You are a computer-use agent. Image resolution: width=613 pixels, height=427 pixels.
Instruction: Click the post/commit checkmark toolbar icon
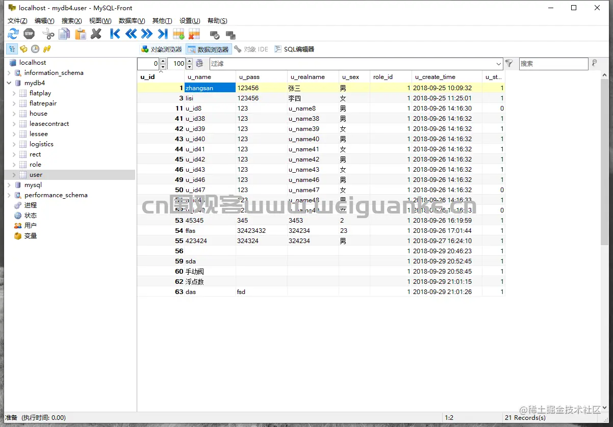(215, 35)
